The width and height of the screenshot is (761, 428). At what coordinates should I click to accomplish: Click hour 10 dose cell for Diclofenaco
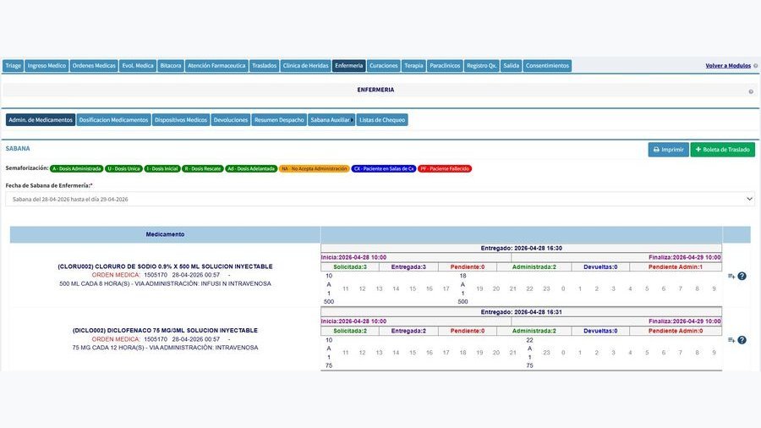329,353
